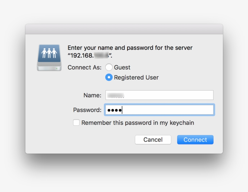Screen dimensions: 248x192
Task: Click the three people figures on the server icon
Action: [49, 53]
